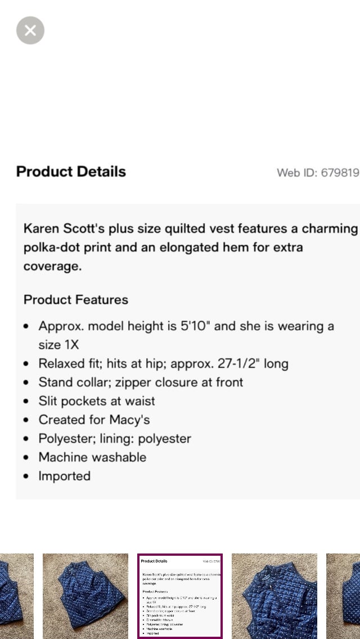Click the "Created for Macy's" bullet
The image size is (360, 639).
point(94,420)
